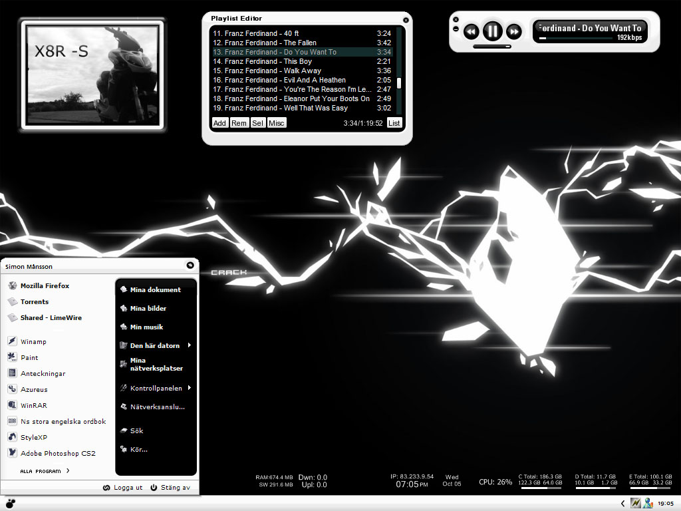Expand Alla program list
This screenshot has width=681, height=511.
click(x=45, y=471)
